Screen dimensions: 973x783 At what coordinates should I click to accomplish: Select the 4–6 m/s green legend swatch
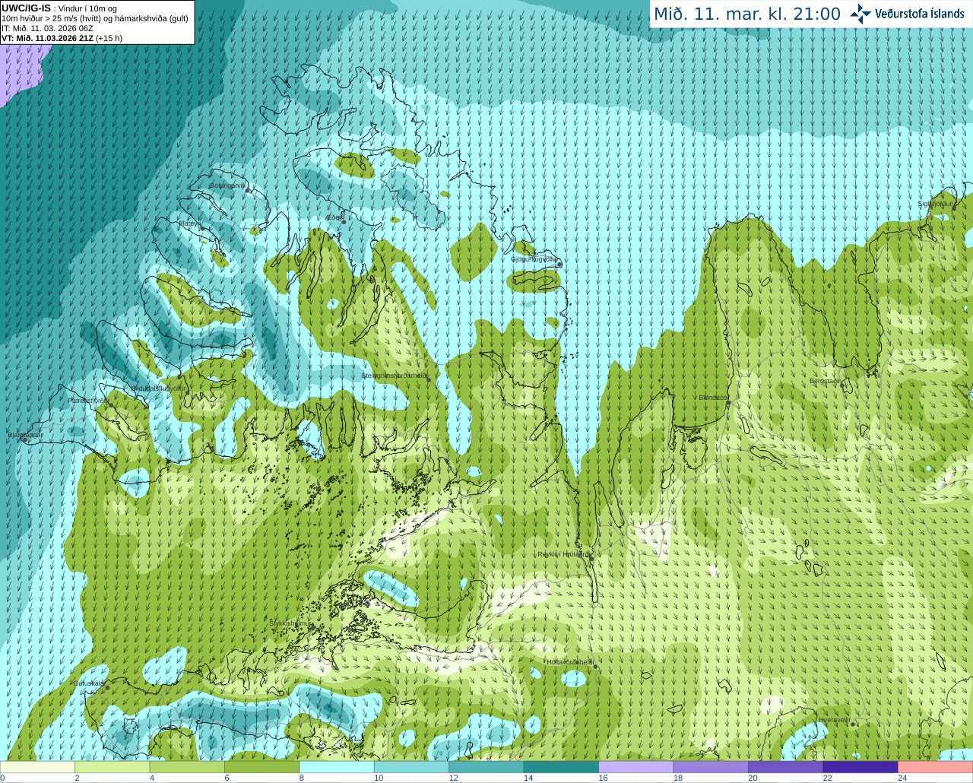(x=188, y=767)
